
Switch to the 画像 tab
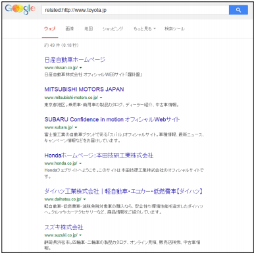tap(70, 29)
